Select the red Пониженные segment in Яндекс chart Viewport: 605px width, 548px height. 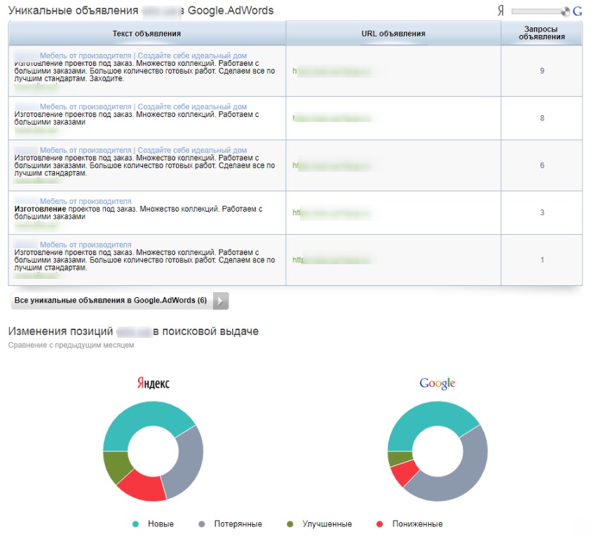pyautogui.click(x=144, y=487)
